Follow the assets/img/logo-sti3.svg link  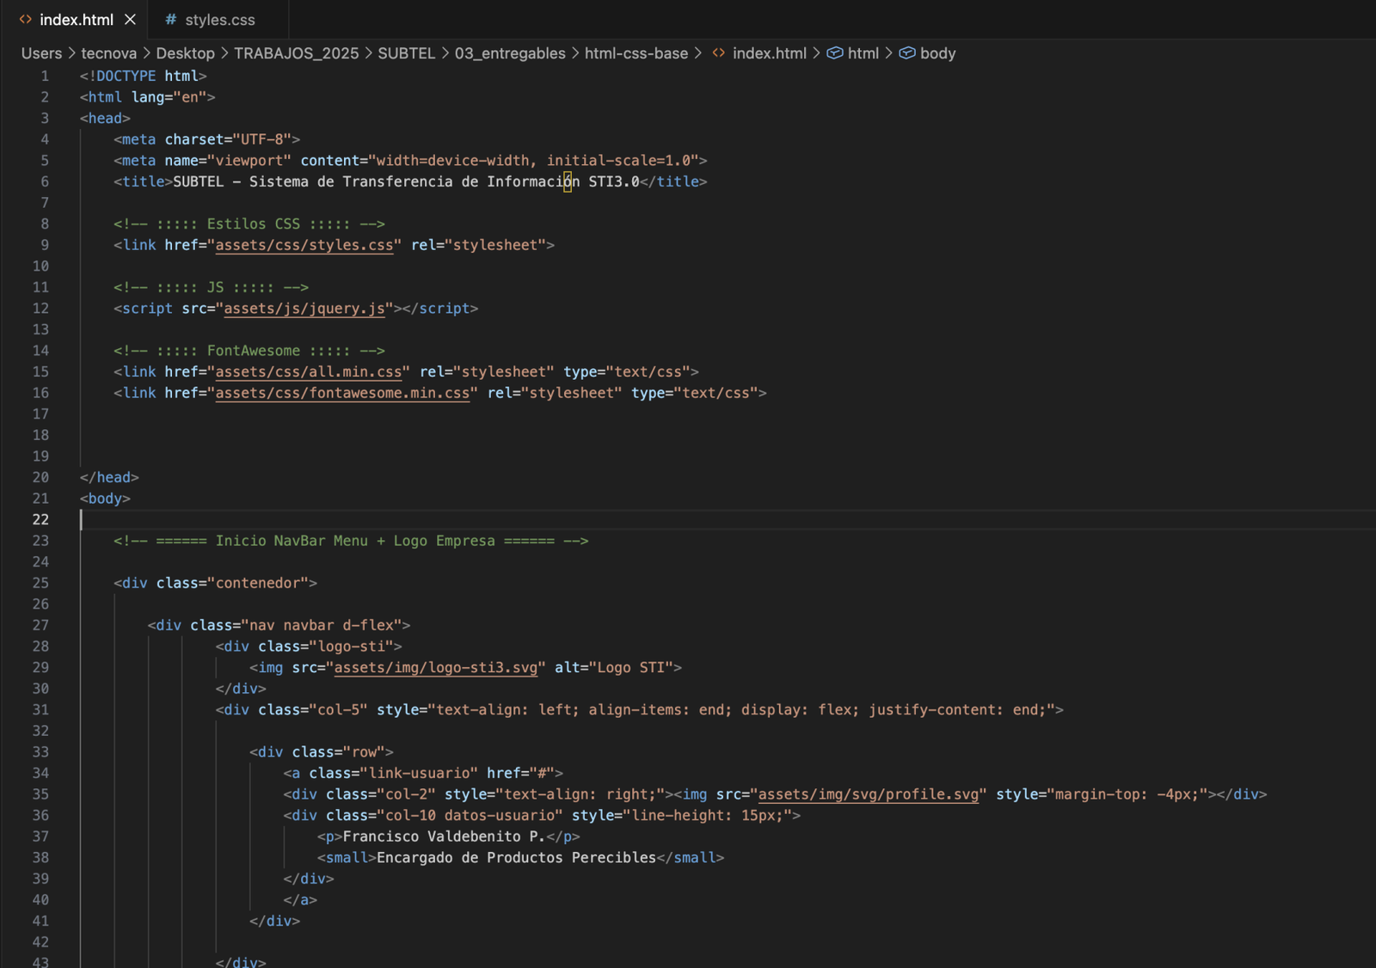pyautogui.click(x=436, y=668)
